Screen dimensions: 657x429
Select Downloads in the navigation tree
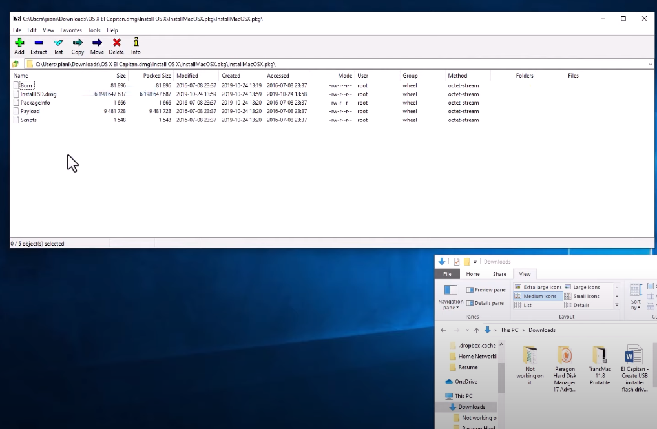[467, 407]
